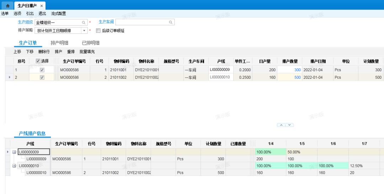Click the LI00000010 child row in tree
This screenshot has width=384, height=194.
click(36, 173)
